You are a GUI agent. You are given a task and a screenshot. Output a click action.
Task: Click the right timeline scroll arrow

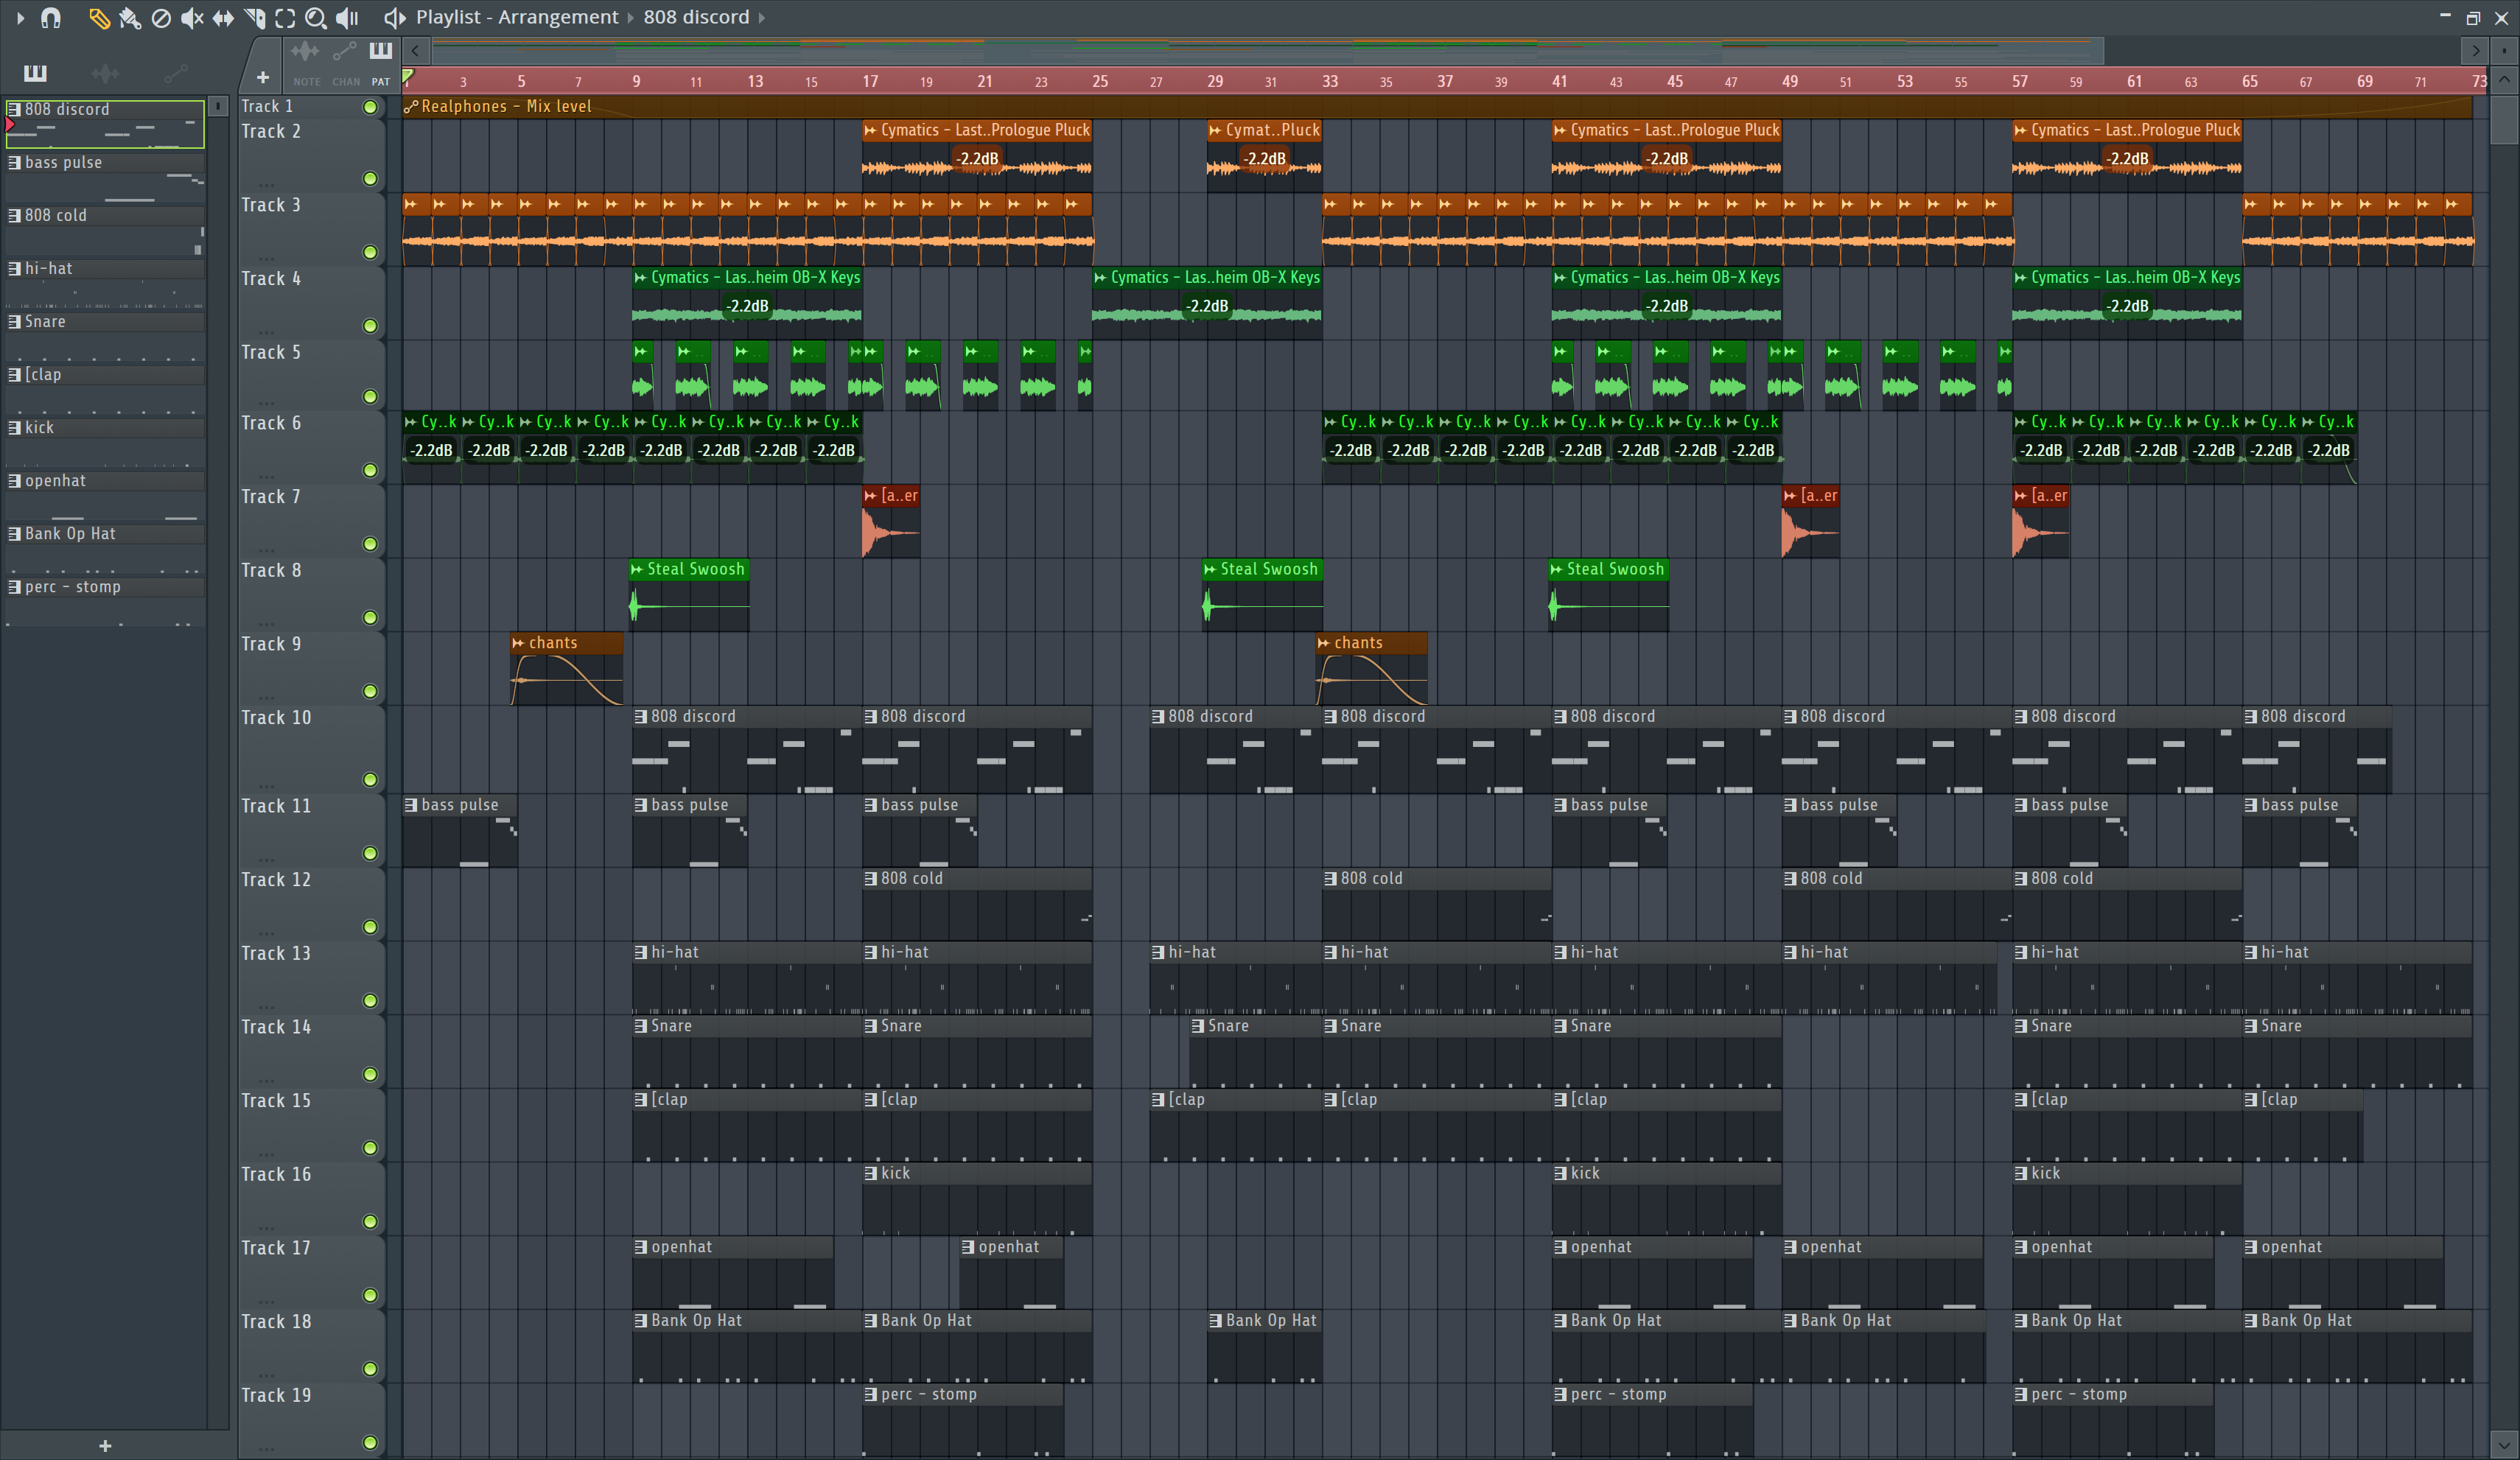coord(2475,49)
